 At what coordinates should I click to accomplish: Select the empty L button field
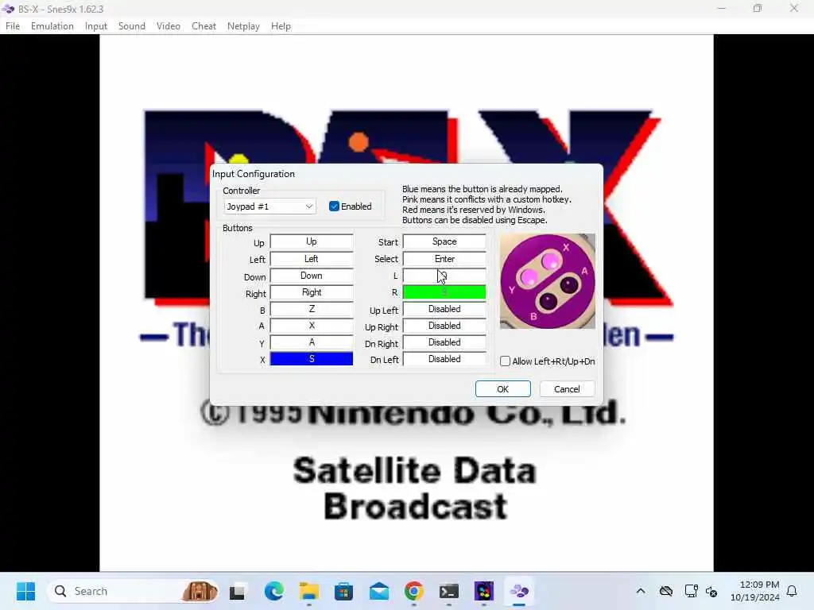pyautogui.click(x=444, y=276)
